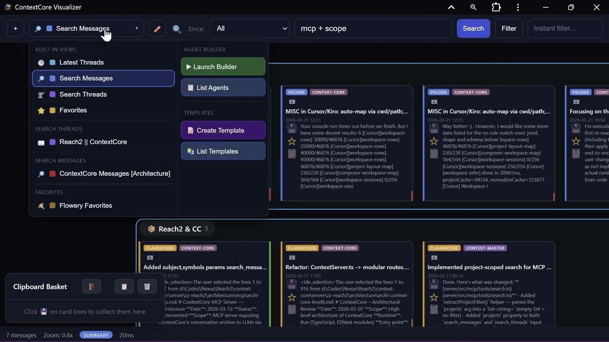Toggle SUMMARY mode in the status bar
This screenshot has width=609, height=342.
pos(96,335)
